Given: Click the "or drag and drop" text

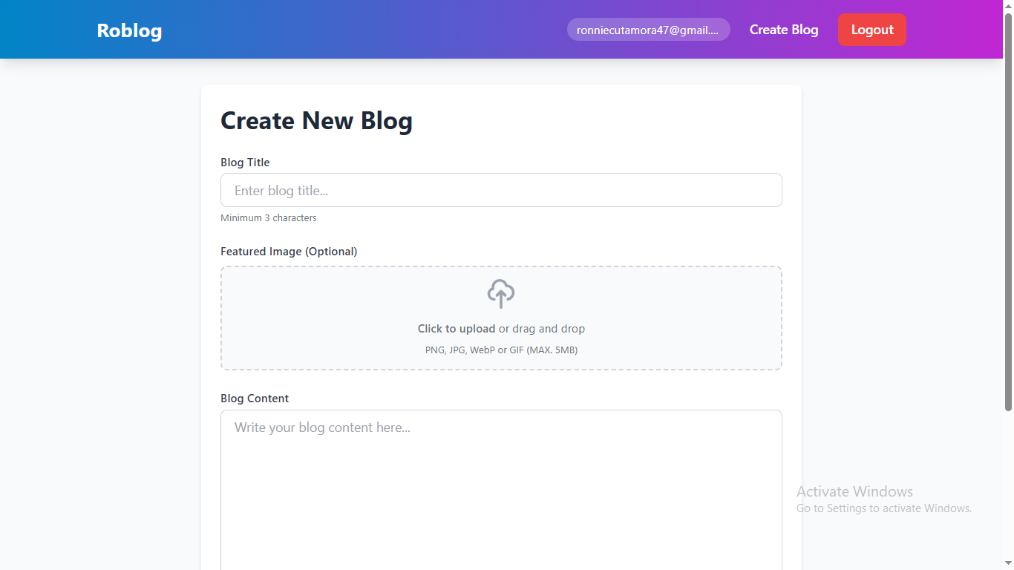Looking at the screenshot, I should 542,329.
